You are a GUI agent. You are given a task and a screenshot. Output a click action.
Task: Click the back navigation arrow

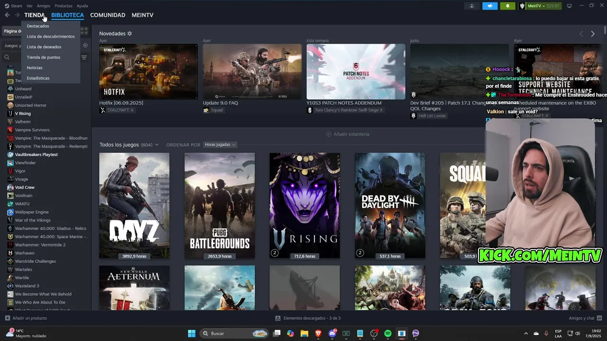7,15
